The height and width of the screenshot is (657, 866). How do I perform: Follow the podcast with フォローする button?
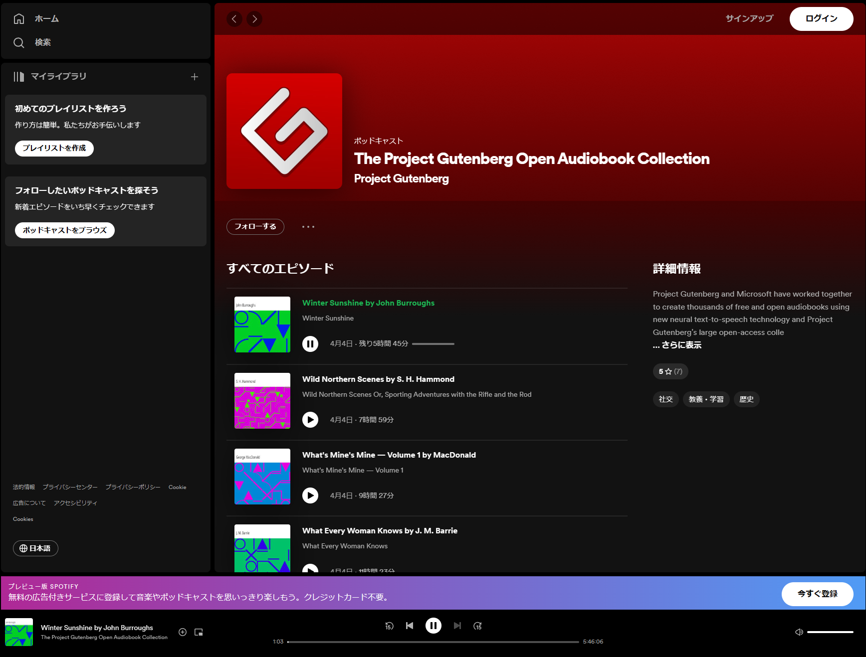[255, 227]
